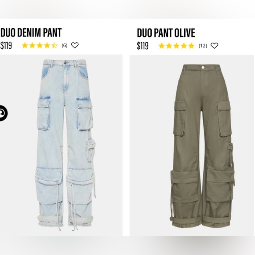The height and width of the screenshot is (255, 255).
Task: Click the half-filled fifth star on Denim Pant
Action: [x=55, y=46]
